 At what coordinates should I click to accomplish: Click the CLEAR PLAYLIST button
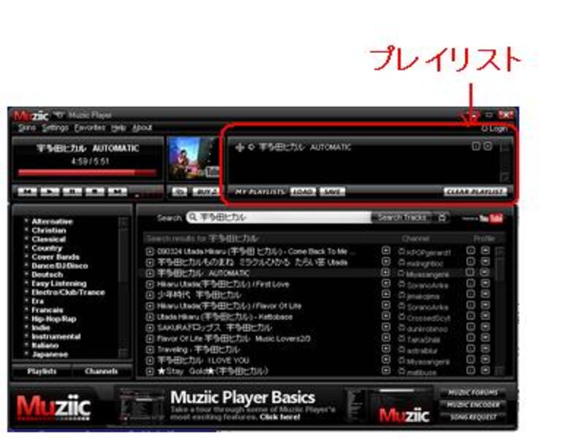coord(475,191)
